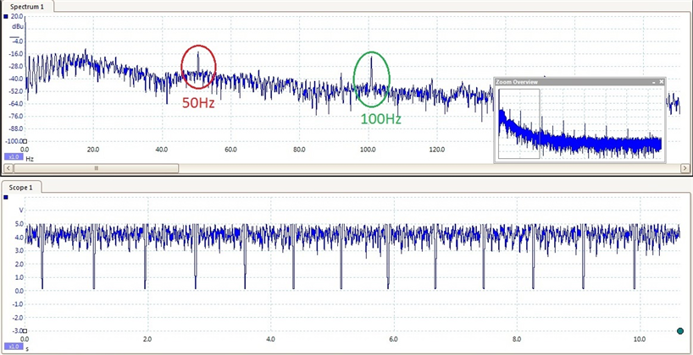The height and width of the screenshot is (355, 693).
Task: Click the blue channel marker in Scope view
Action: point(5,197)
